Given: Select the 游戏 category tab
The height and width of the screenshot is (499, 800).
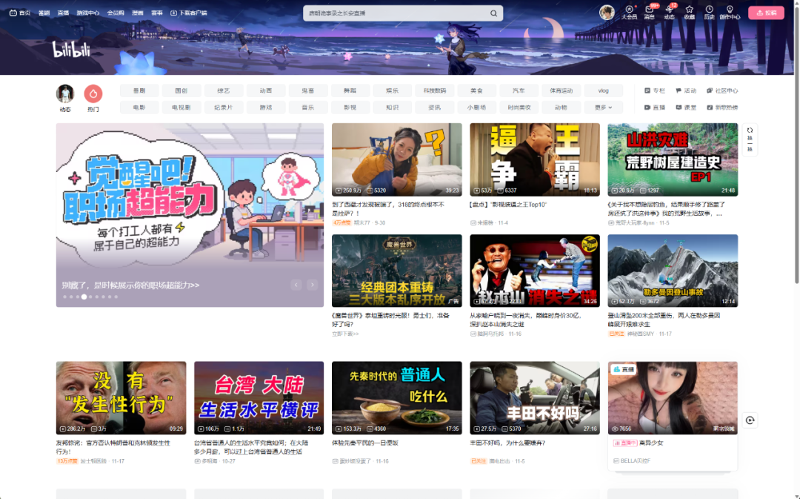Looking at the screenshot, I should pyautogui.click(x=265, y=108).
